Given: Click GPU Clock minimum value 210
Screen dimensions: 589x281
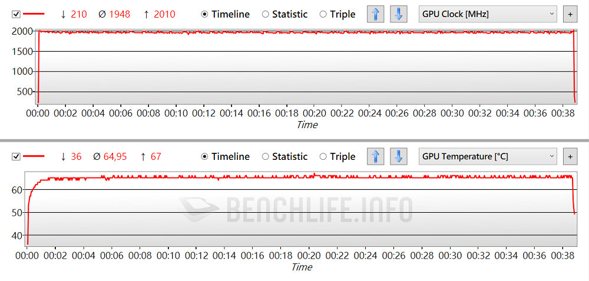Looking at the screenshot, I should pyautogui.click(x=79, y=14).
